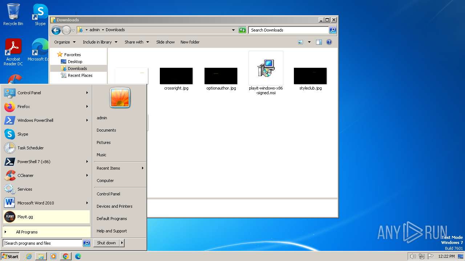Click Windows Media Player taskbar icon
Screen dimensions: 465x261
[53, 256]
